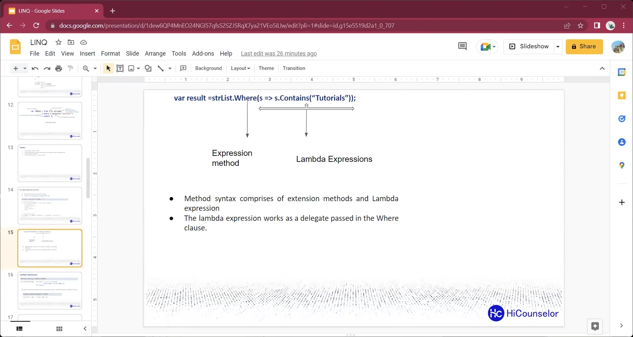Click the Share button
The image size is (633, 337).
click(x=585, y=47)
